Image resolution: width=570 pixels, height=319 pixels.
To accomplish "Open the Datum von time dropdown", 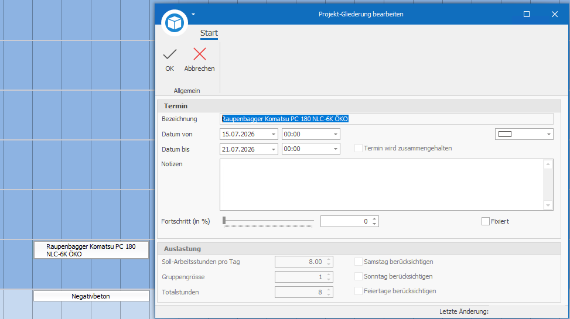I will pyautogui.click(x=336, y=135).
